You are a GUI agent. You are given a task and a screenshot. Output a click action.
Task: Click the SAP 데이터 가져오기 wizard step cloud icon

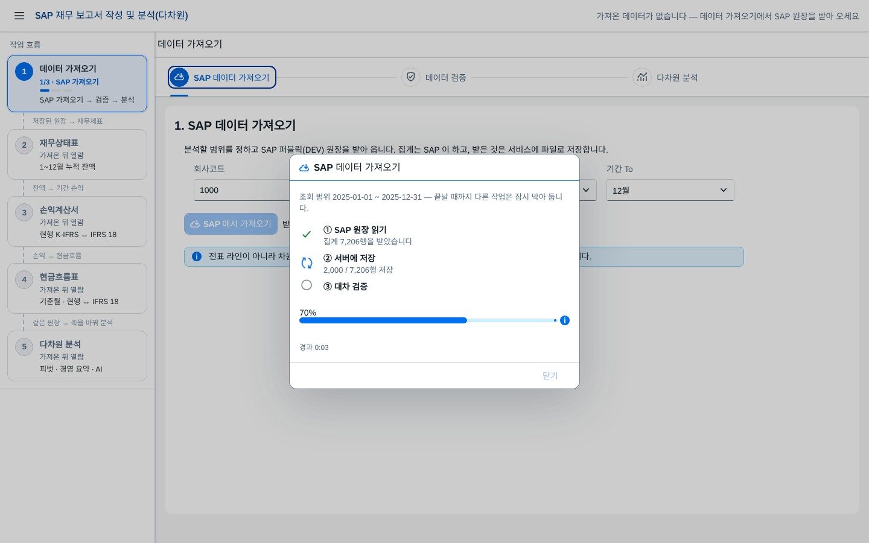(x=179, y=77)
